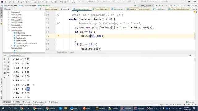Click the Windows Start button
Viewport: 198px width, 111px height.
click(3, 108)
